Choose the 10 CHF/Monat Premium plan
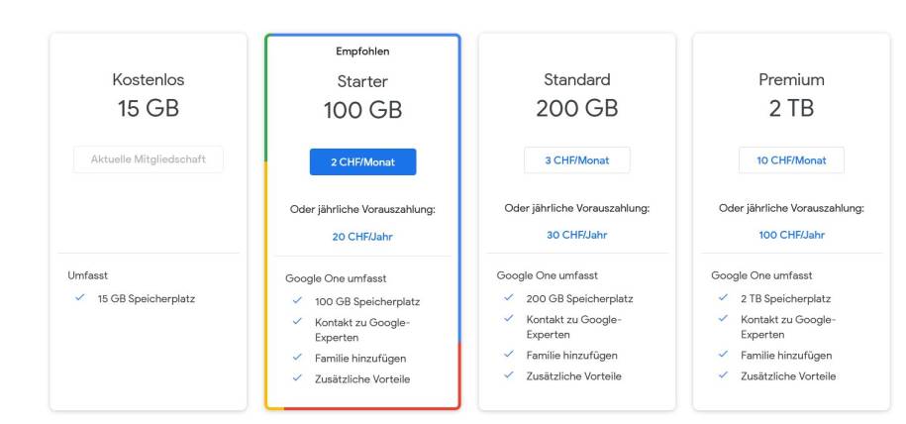The height and width of the screenshot is (424, 906). 791,160
